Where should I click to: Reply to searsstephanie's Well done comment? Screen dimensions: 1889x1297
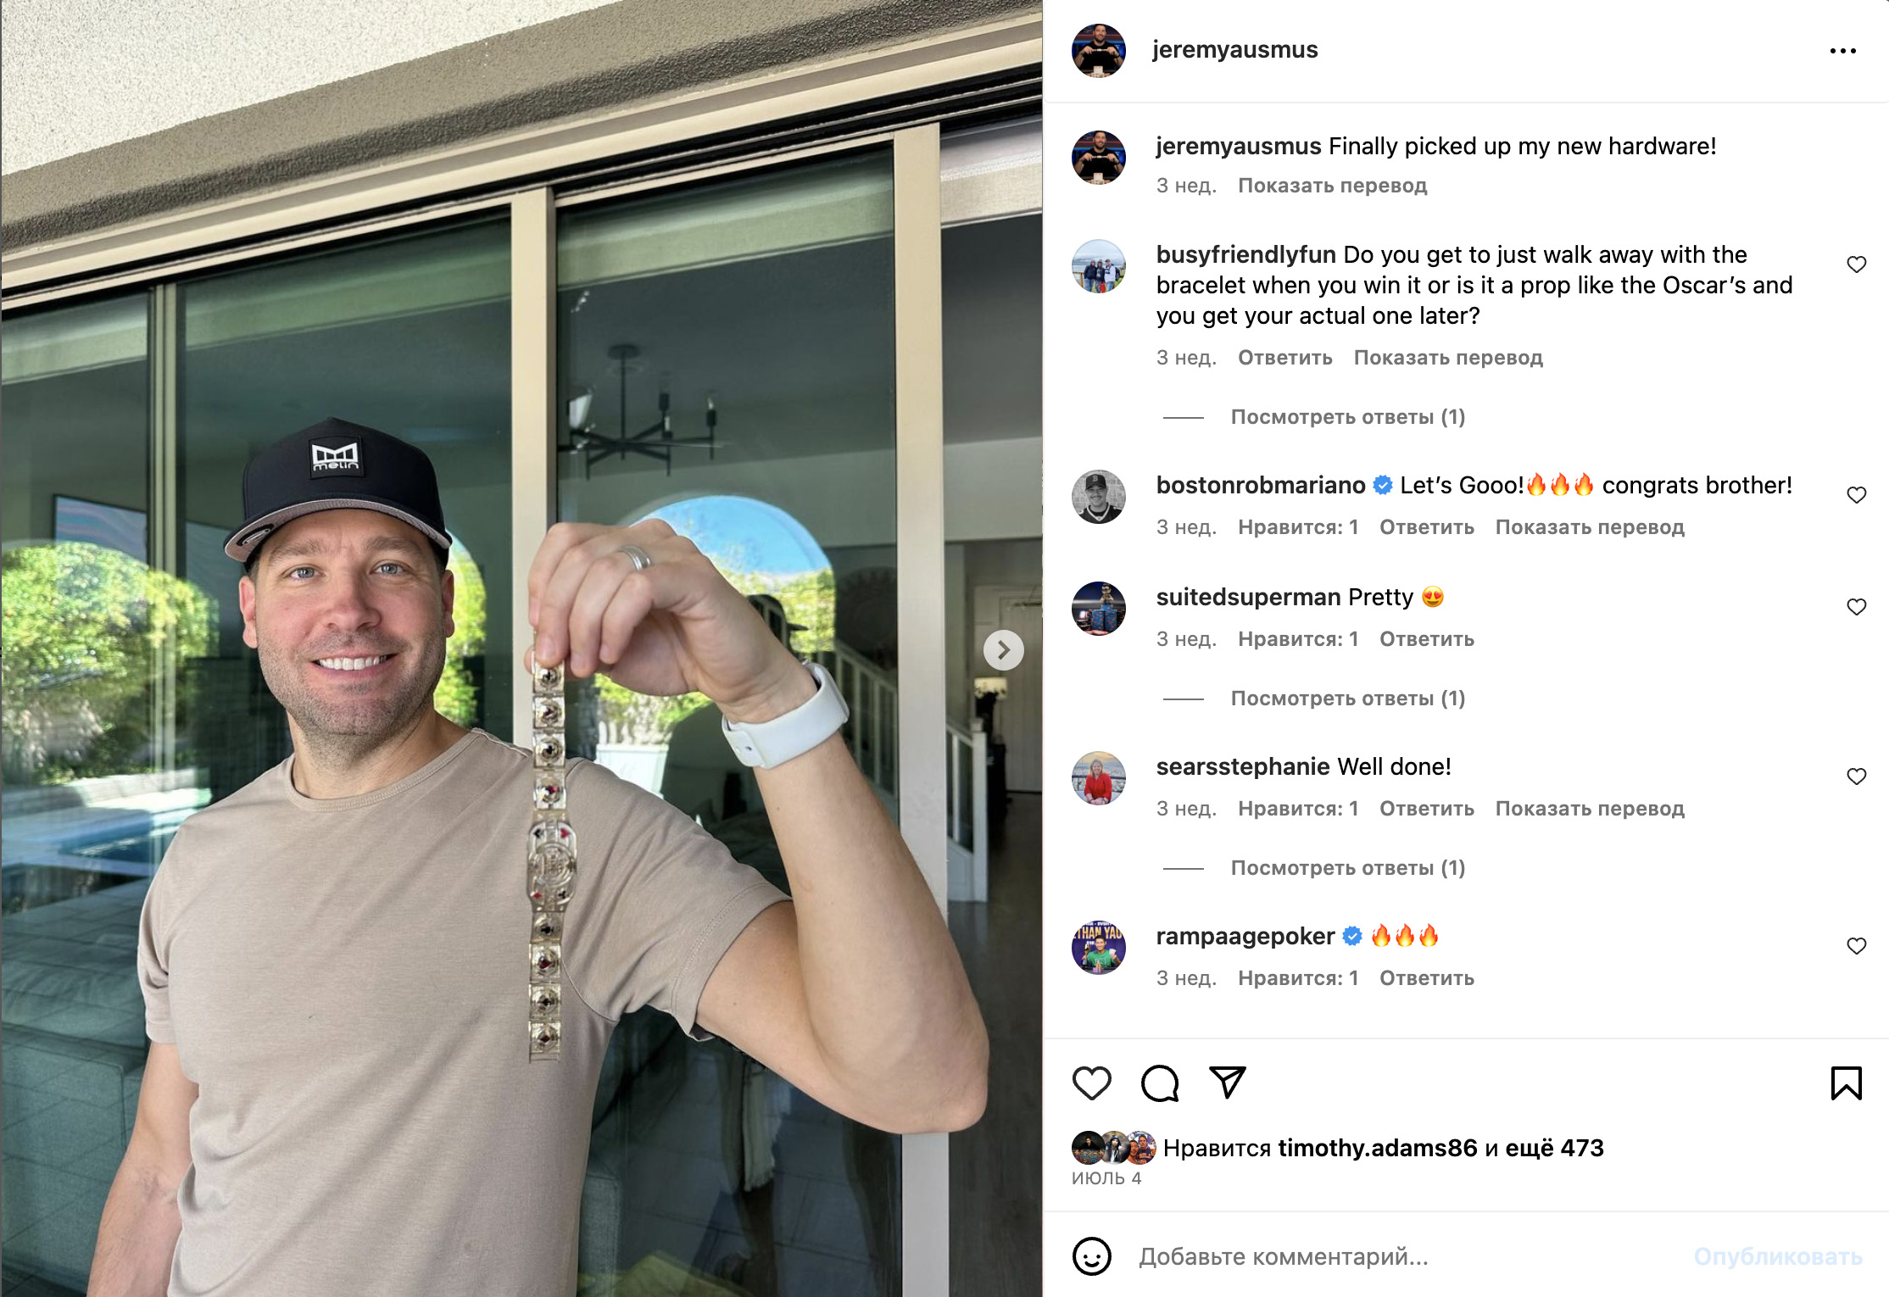[x=1426, y=809]
